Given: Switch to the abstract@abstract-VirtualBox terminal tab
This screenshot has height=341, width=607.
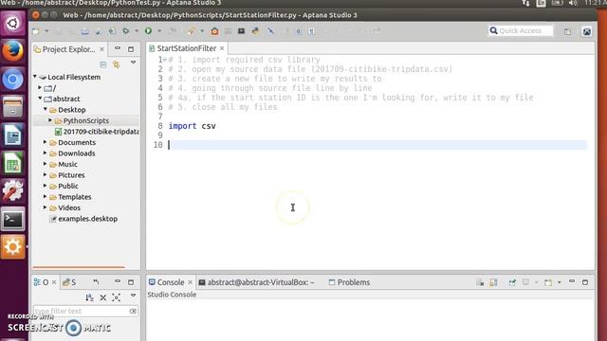Looking at the screenshot, I should pos(257,282).
